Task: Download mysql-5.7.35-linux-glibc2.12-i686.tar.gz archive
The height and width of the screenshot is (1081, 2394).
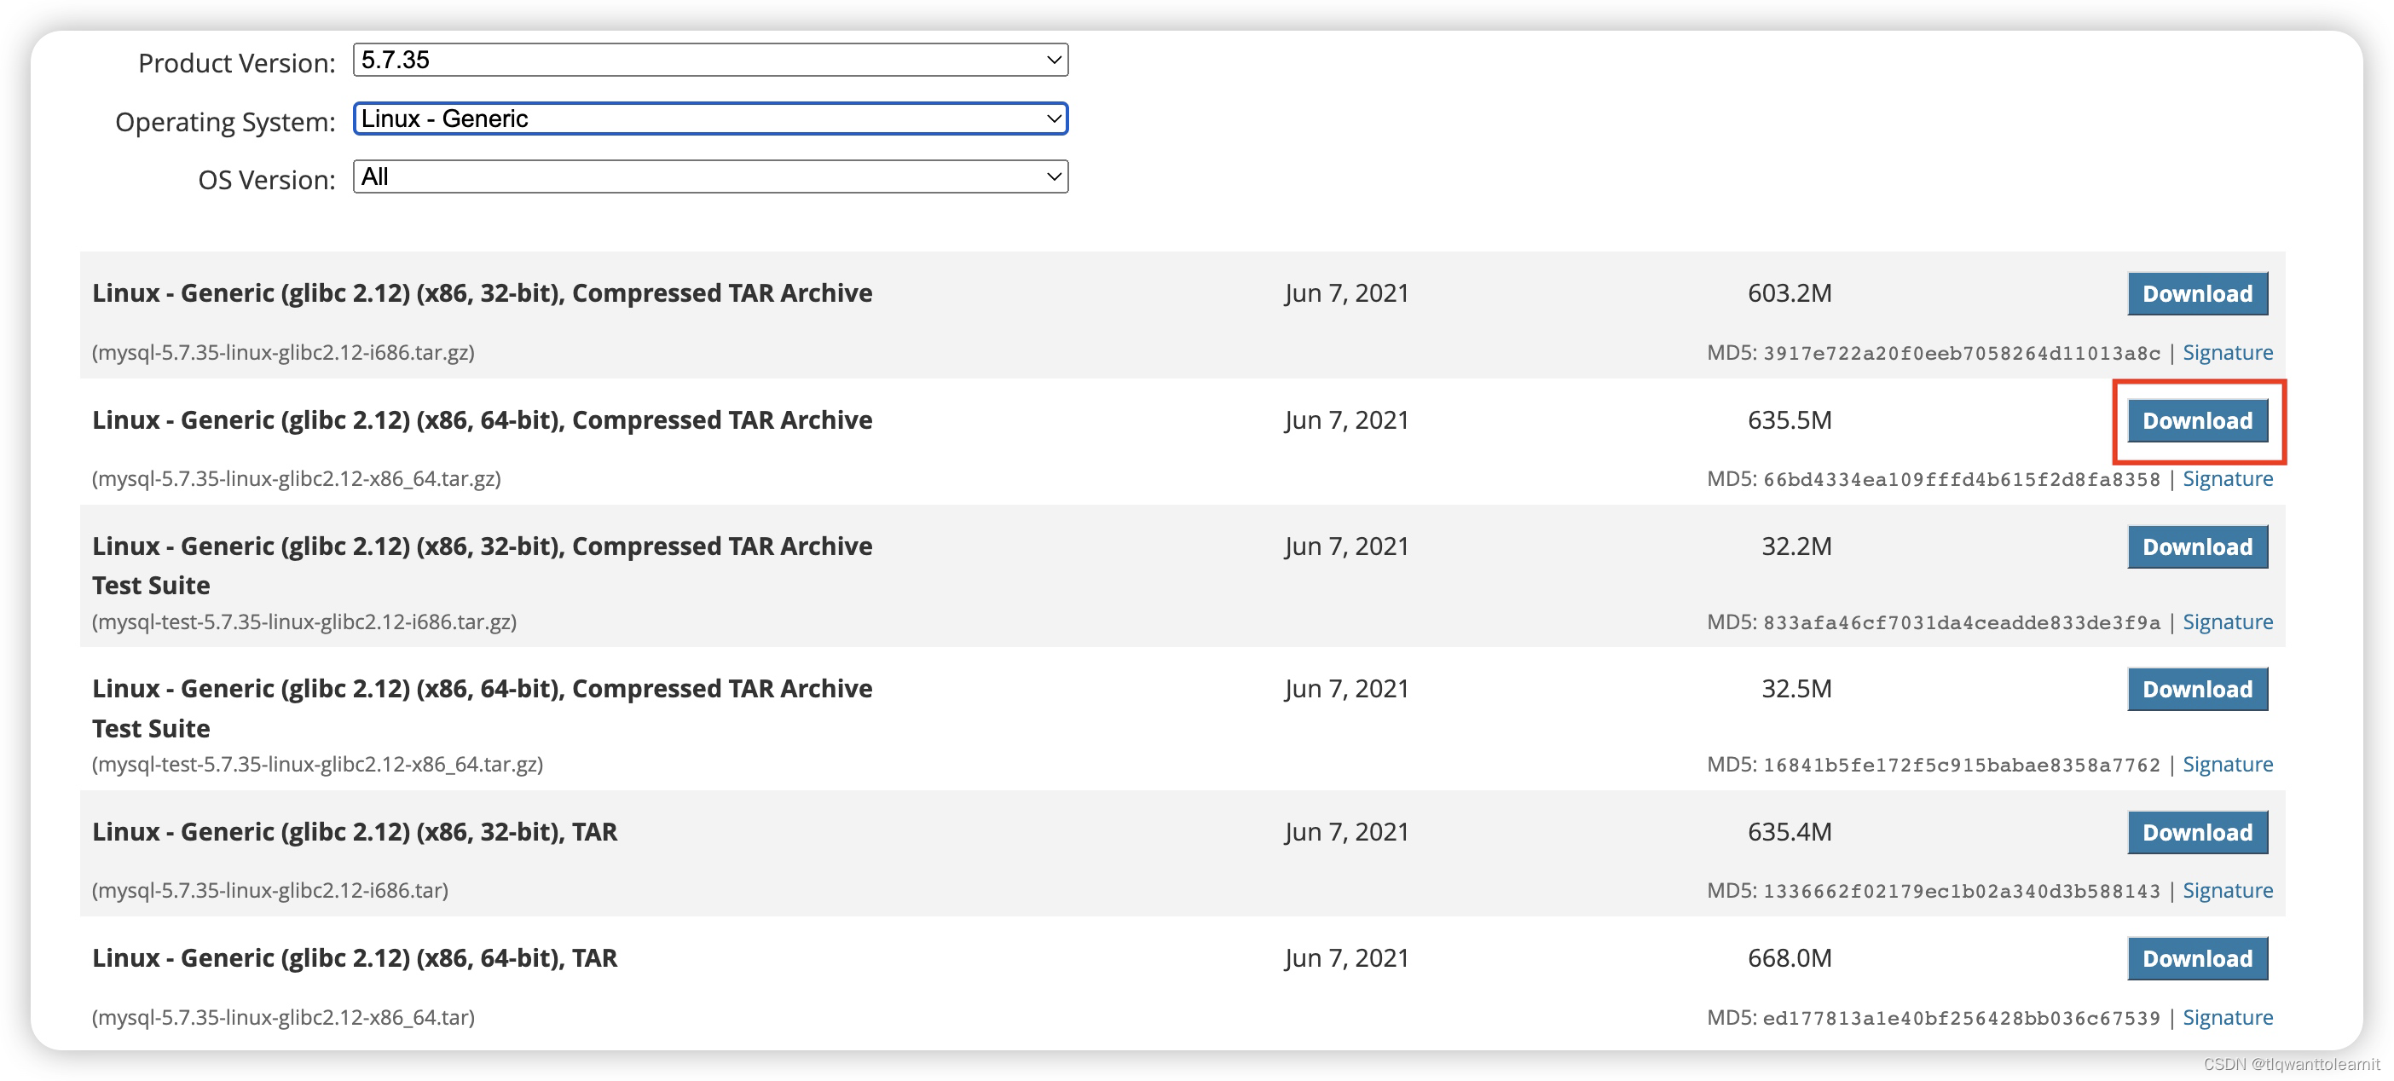Action: click(2197, 294)
